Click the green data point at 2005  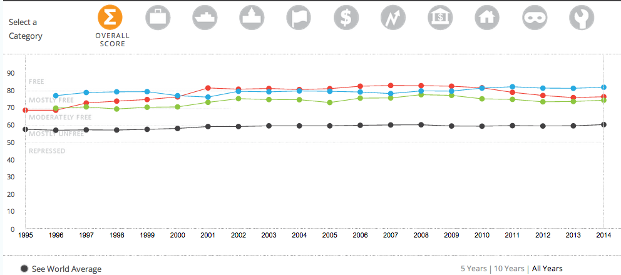[x=330, y=102]
